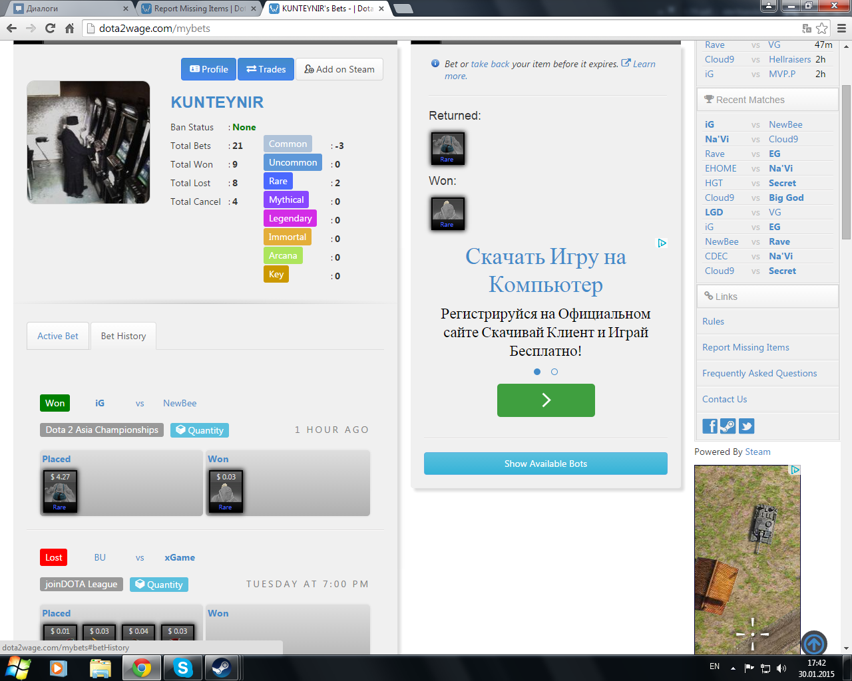Click the volume icon in system tray
The height and width of the screenshot is (681, 852).
[781, 668]
